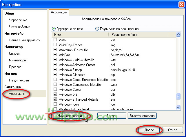
Task: Check the Windows Compressed Metafile box
Action: [x=55, y=84]
